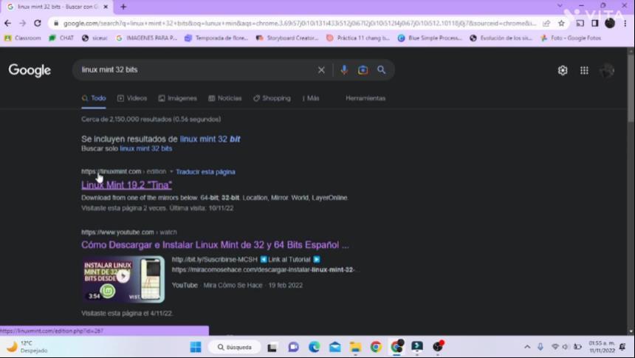The height and width of the screenshot is (358, 635).
Task: Open a new browser tab
Action: coord(123,7)
